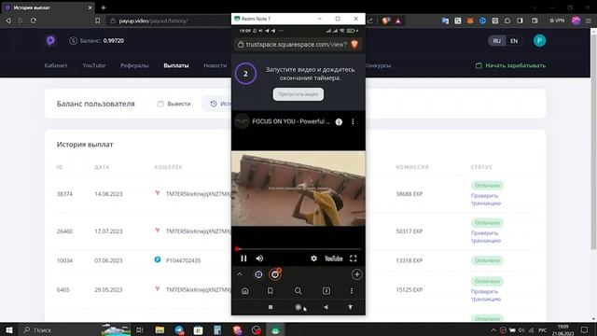This screenshot has width=597, height=336.
Task: Open video three-dot options menu
Action: tap(353, 122)
